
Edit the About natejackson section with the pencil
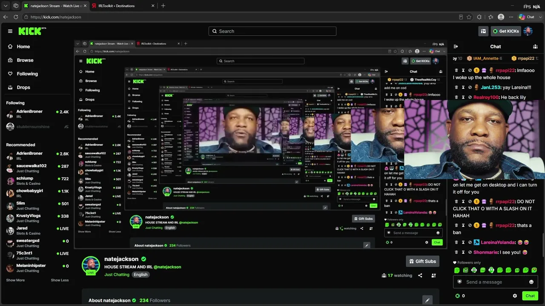427,300
